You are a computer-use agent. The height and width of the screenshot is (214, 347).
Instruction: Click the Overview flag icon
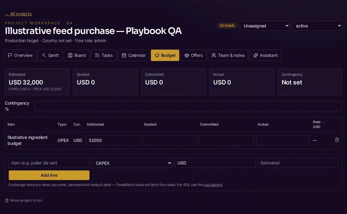pos(10,55)
